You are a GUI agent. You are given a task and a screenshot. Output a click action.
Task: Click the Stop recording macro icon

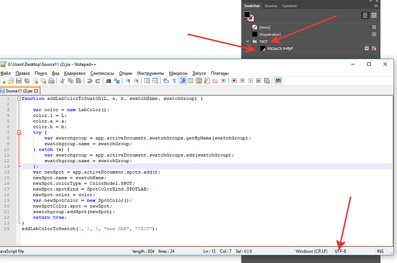(242, 81)
